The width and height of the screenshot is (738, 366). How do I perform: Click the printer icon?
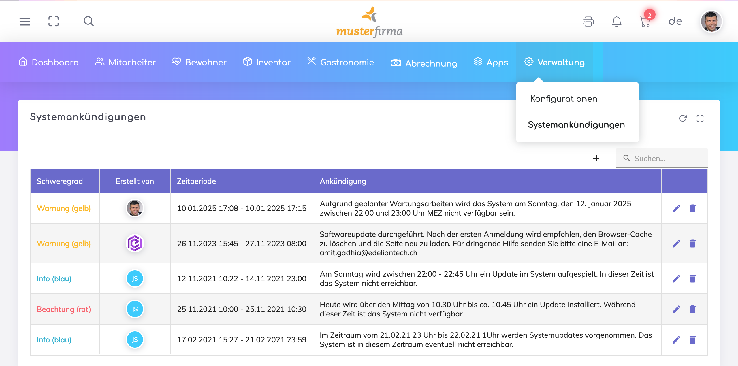pyautogui.click(x=588, y=21)
